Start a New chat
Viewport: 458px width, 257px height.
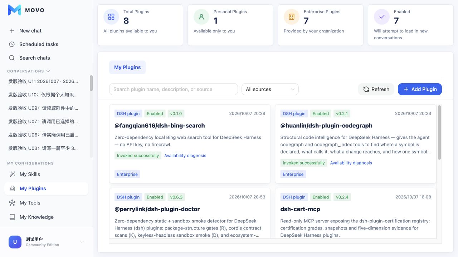tap(46, 31)
